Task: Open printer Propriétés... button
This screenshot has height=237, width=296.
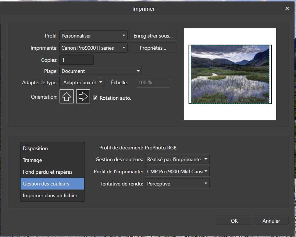Action: 153,48
